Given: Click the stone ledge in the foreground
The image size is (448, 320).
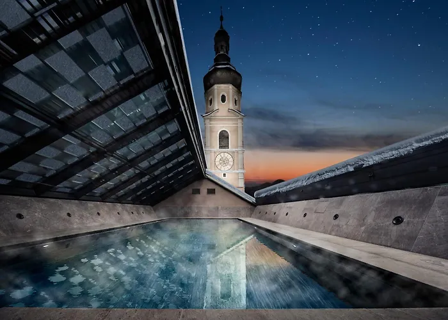Looking at the screenshot, I should pyautogui.click(x=224, y=314).
